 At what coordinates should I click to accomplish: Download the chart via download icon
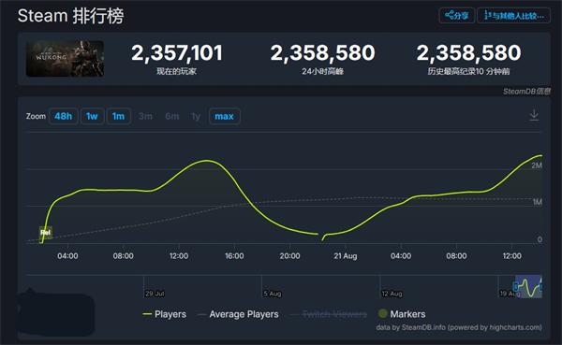click(x=534, y=115)
